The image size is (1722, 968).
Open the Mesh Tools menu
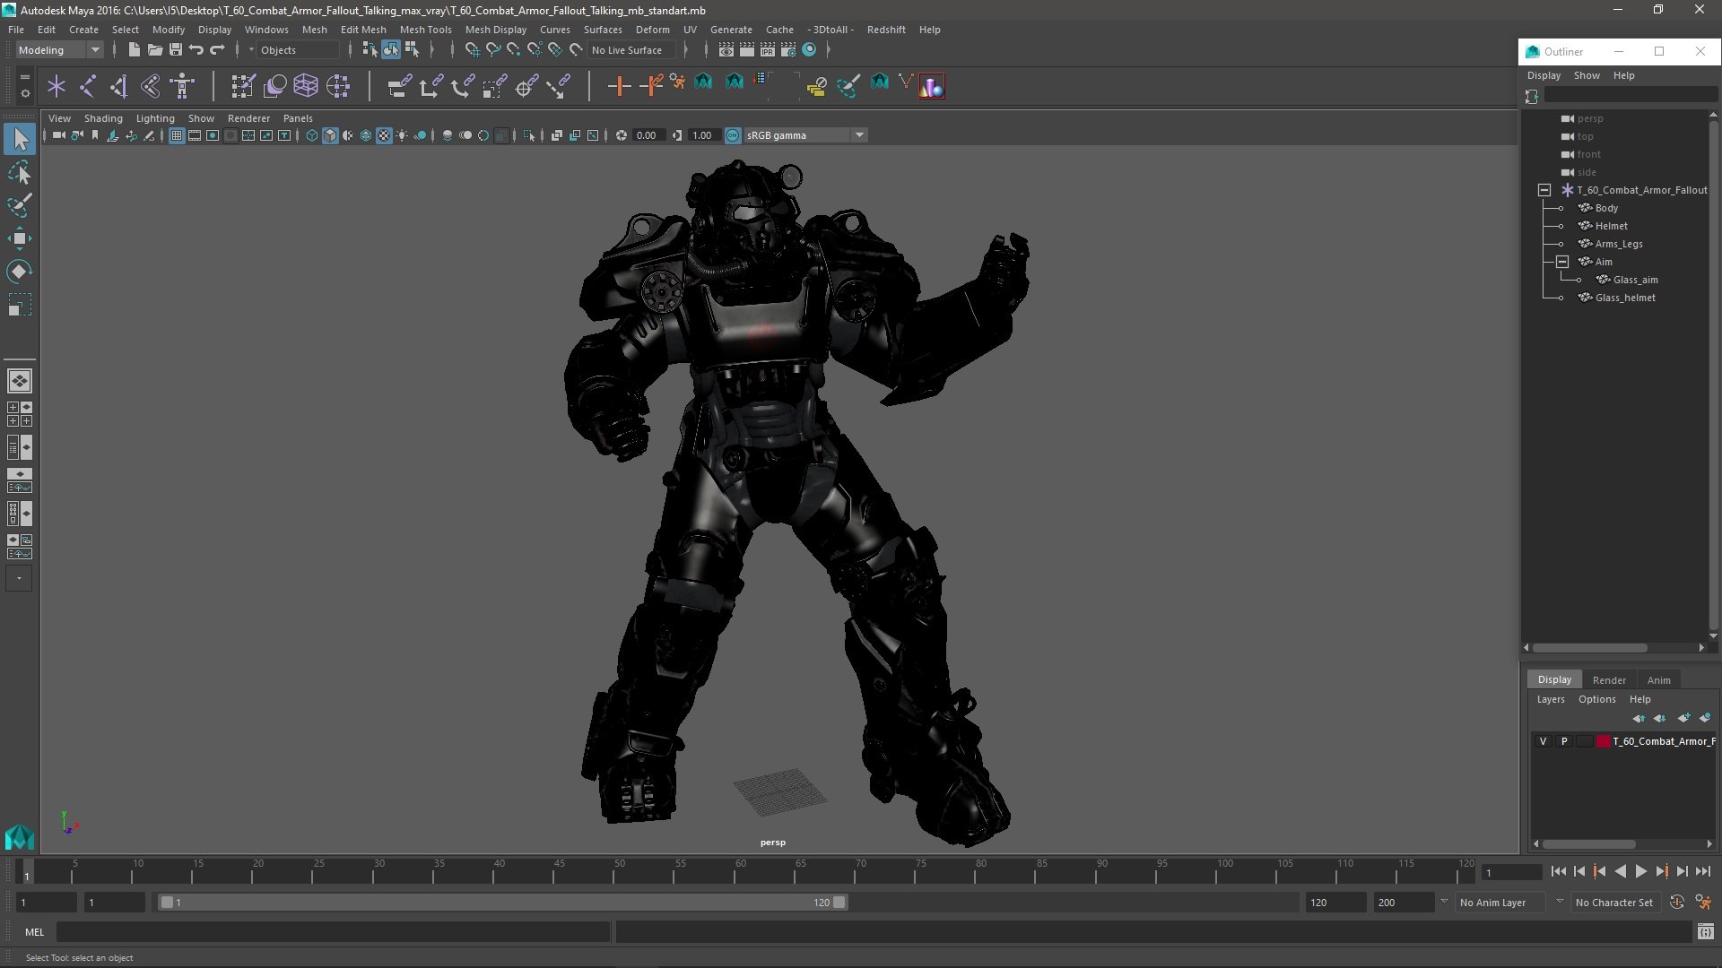pyautogui.click(x=425, y=30)
